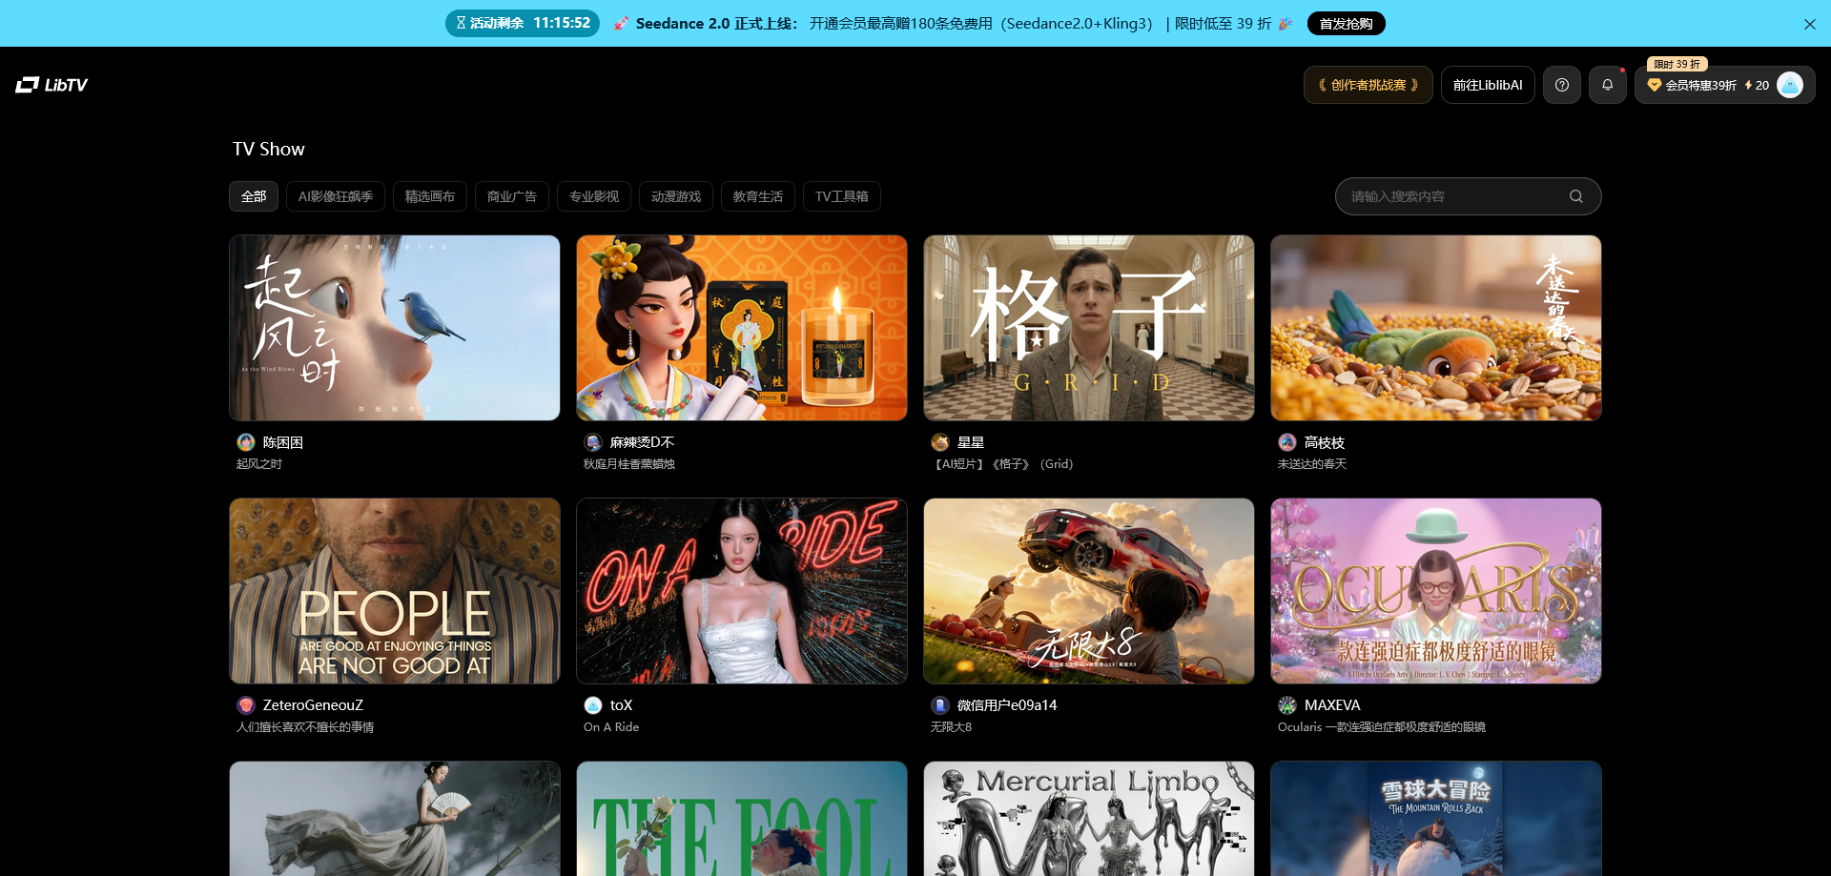Switch to AI影像狂飙季 category tab
1831x876 pixels.
click(x=336, y=196)
